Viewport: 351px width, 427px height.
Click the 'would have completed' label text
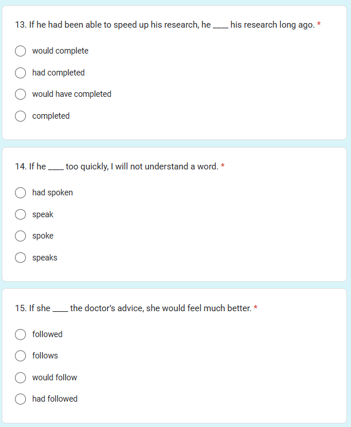point(72,94)
